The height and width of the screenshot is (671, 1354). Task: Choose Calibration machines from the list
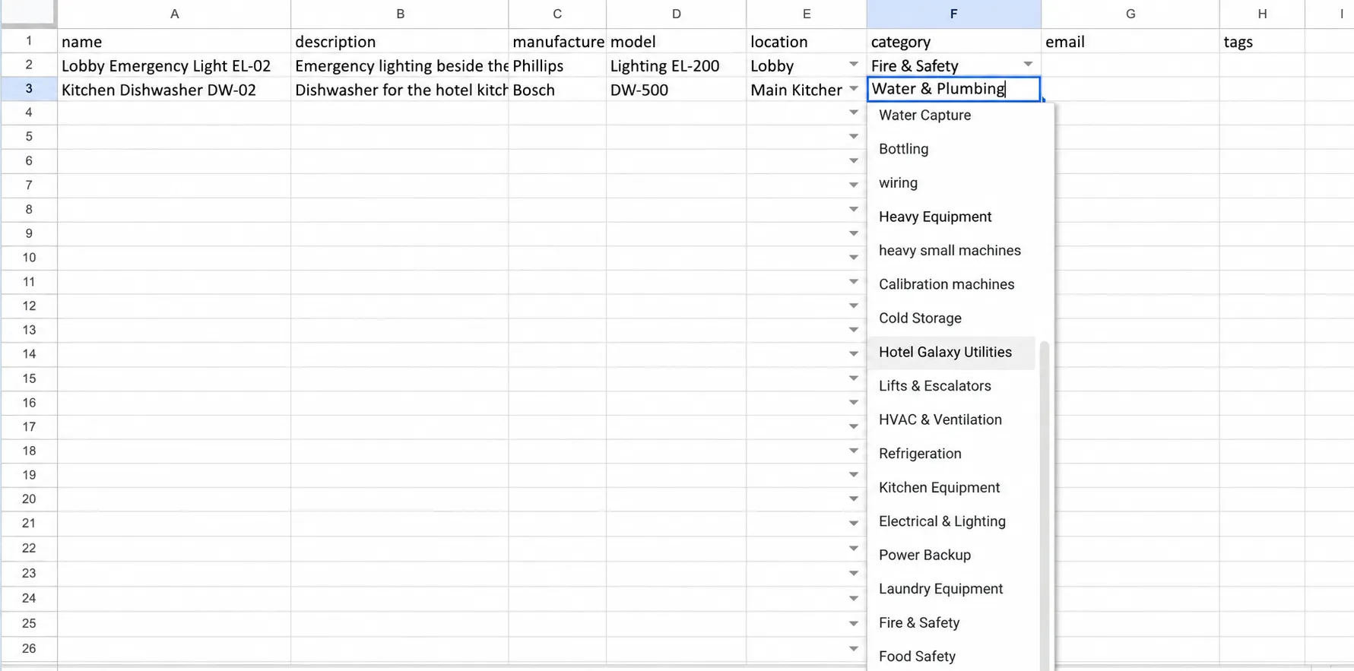[x=951, y=284]
